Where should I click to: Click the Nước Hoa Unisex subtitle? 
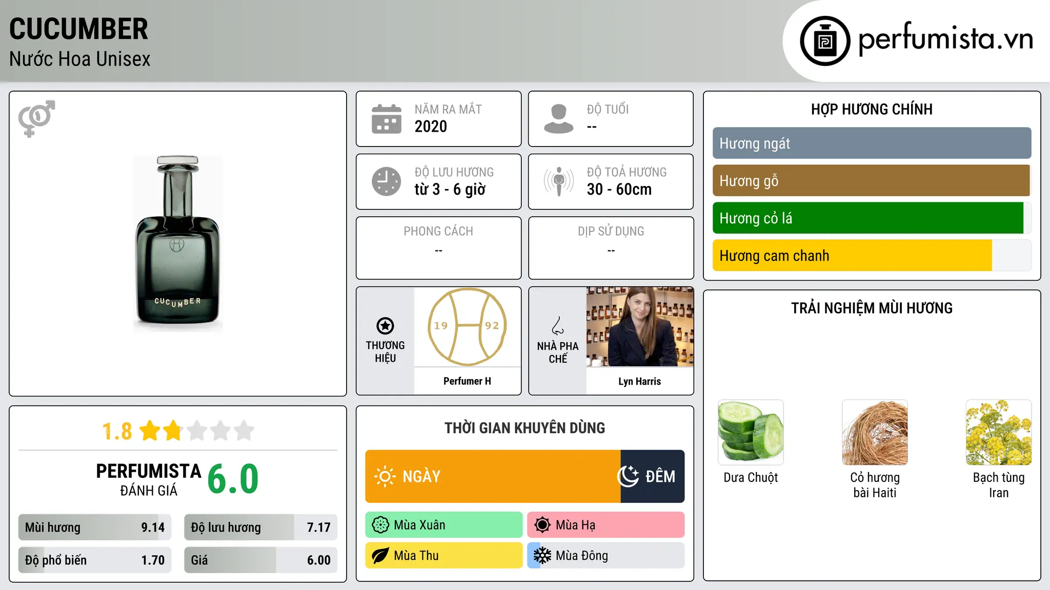point(79,59)
